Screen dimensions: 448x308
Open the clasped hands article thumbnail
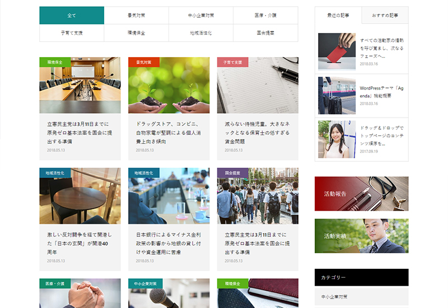(80, 293)
